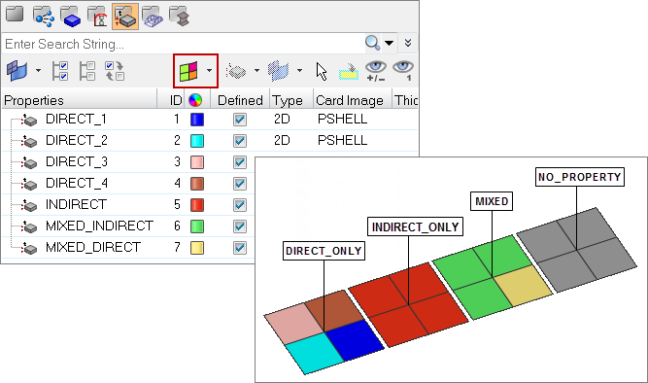
Task: Click the magnifying glass search icon
Action: pos(372,43)
